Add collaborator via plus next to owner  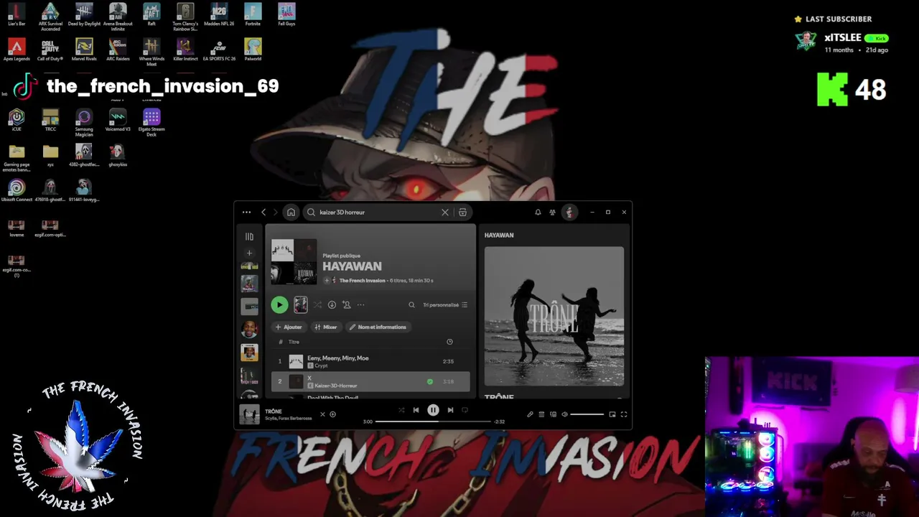pyautogui.click(x=327, y=281)
